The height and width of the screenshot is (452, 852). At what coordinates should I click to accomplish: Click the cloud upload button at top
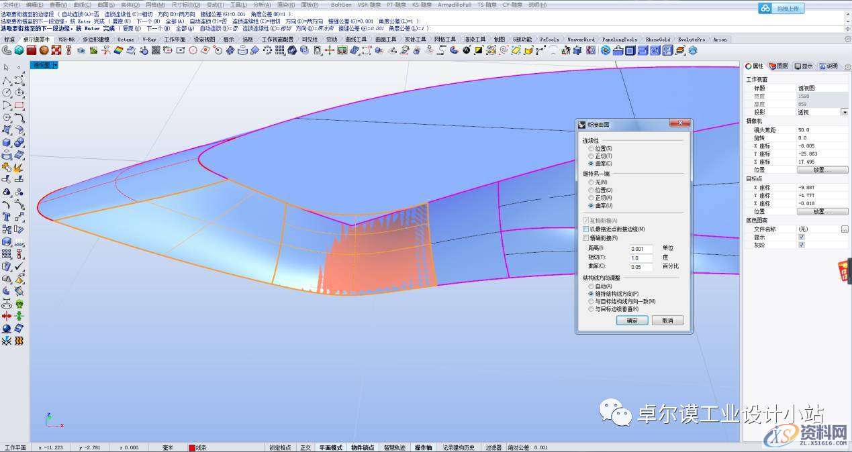781,9
